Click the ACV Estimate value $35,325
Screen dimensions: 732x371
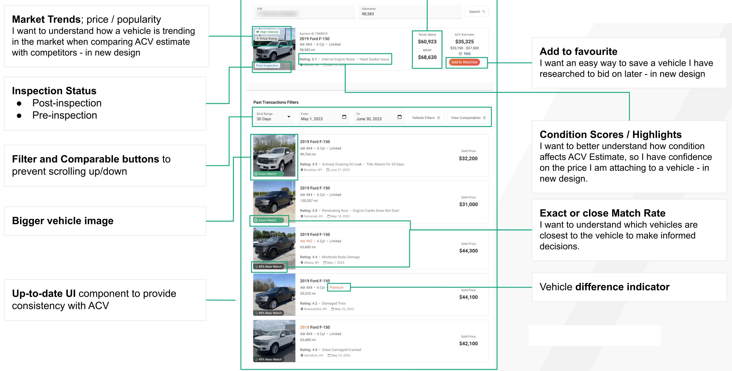point(464,42)
